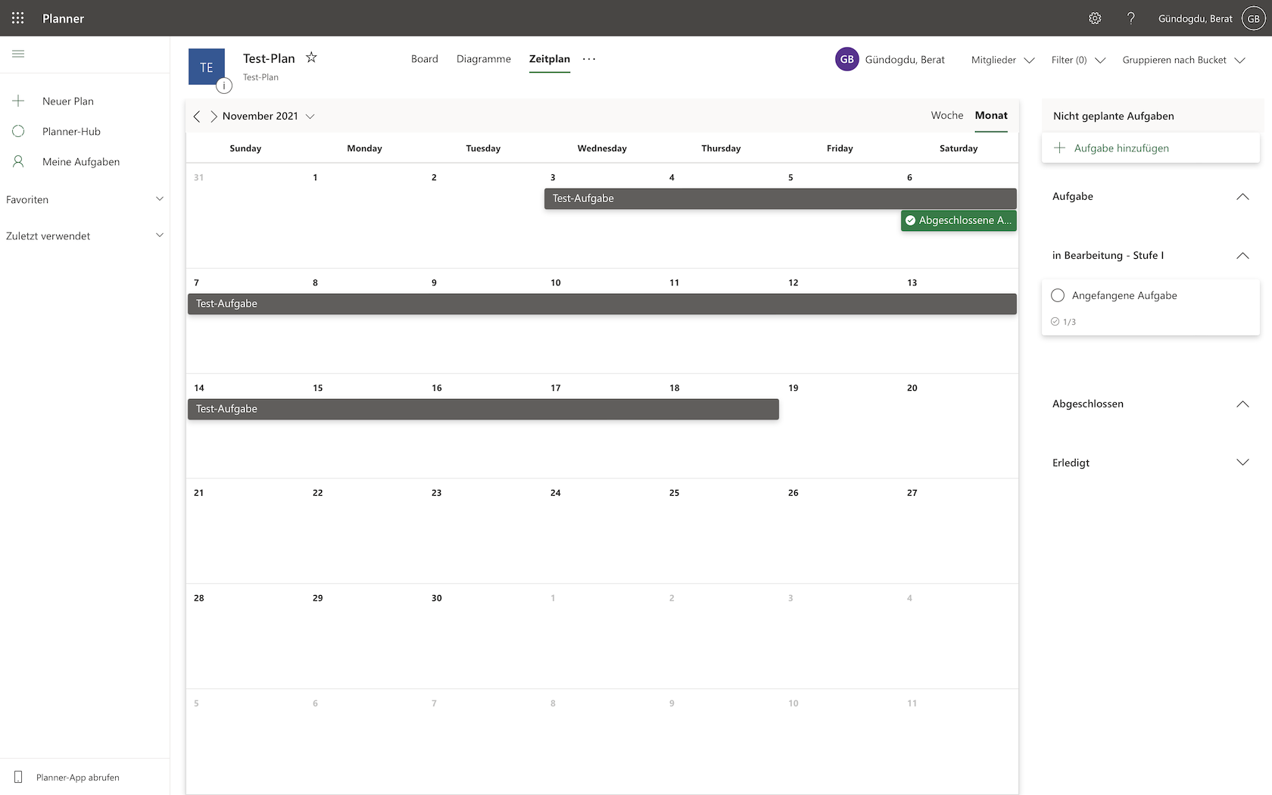Click green checkmark on Abgeschlossene task

911,220
